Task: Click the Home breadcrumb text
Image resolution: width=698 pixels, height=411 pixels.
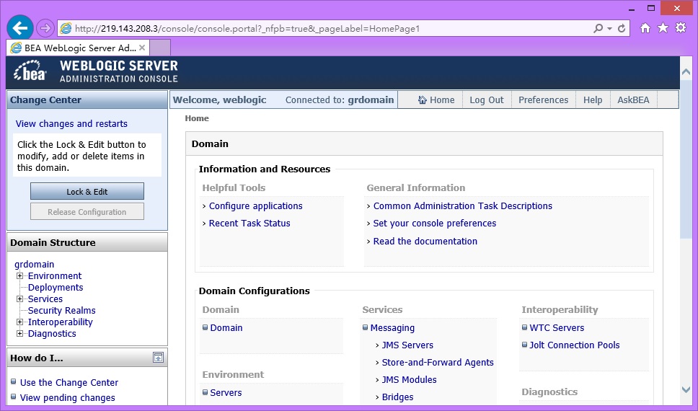Action: coord(197,118)
